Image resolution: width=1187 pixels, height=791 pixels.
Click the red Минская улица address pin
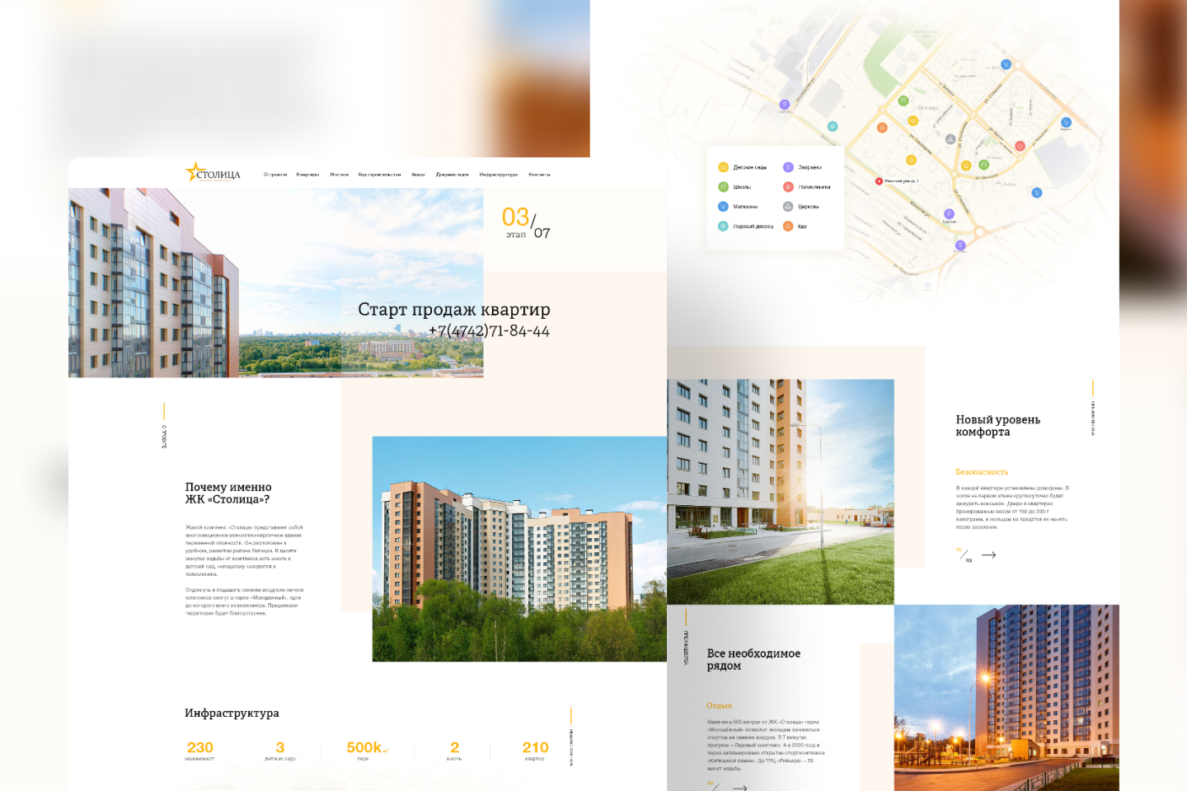coord(879,181)
